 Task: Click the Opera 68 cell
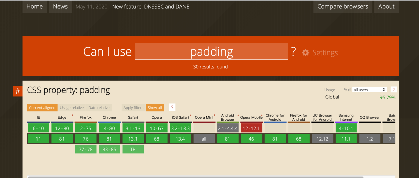[x=156, y=139]
